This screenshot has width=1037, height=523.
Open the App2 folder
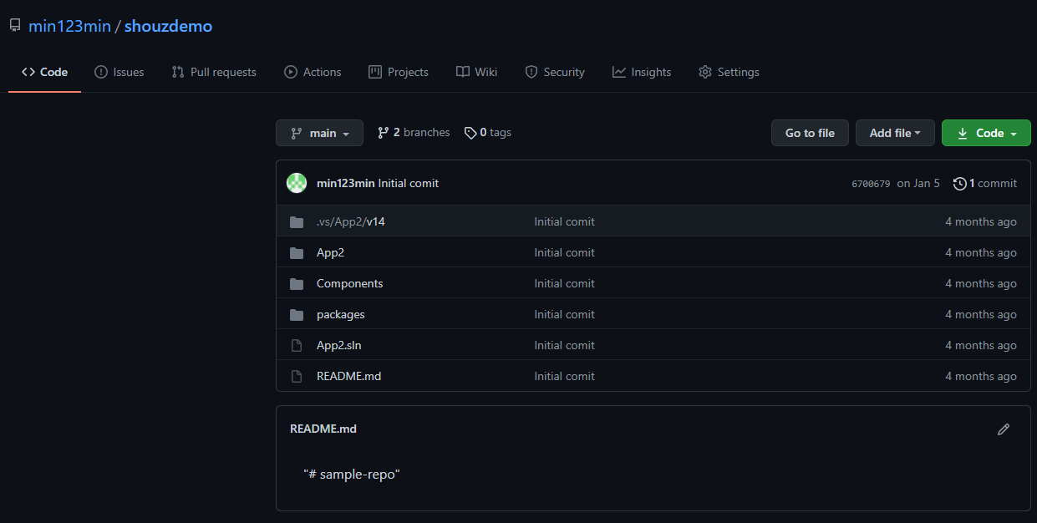point(330,252)
